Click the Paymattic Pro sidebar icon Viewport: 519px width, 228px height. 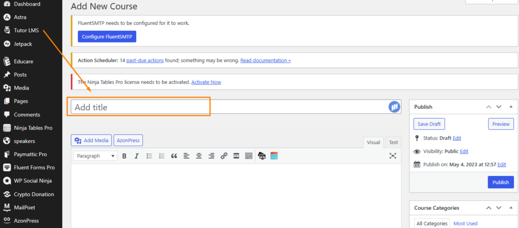(7, 154)
